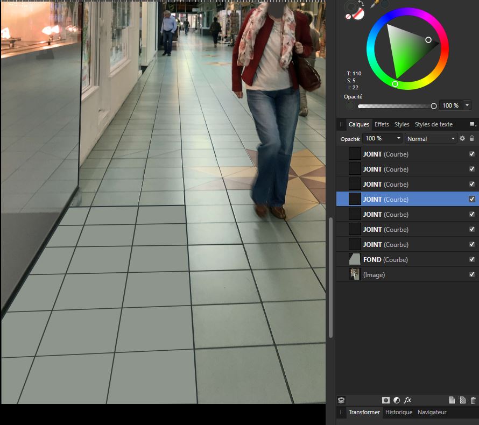Switch to the Transformer tab
The image size is (479, 425).
point(364,412)
